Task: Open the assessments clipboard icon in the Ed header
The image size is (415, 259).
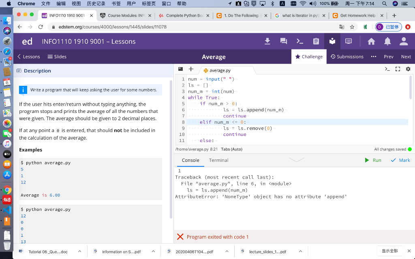Action: (x=316, y=41)
